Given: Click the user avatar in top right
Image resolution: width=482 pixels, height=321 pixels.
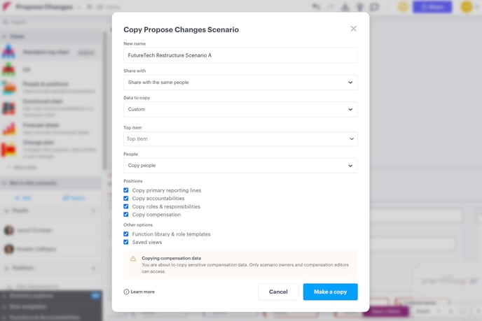Looking at the screenshot, I should pos(467,7).
